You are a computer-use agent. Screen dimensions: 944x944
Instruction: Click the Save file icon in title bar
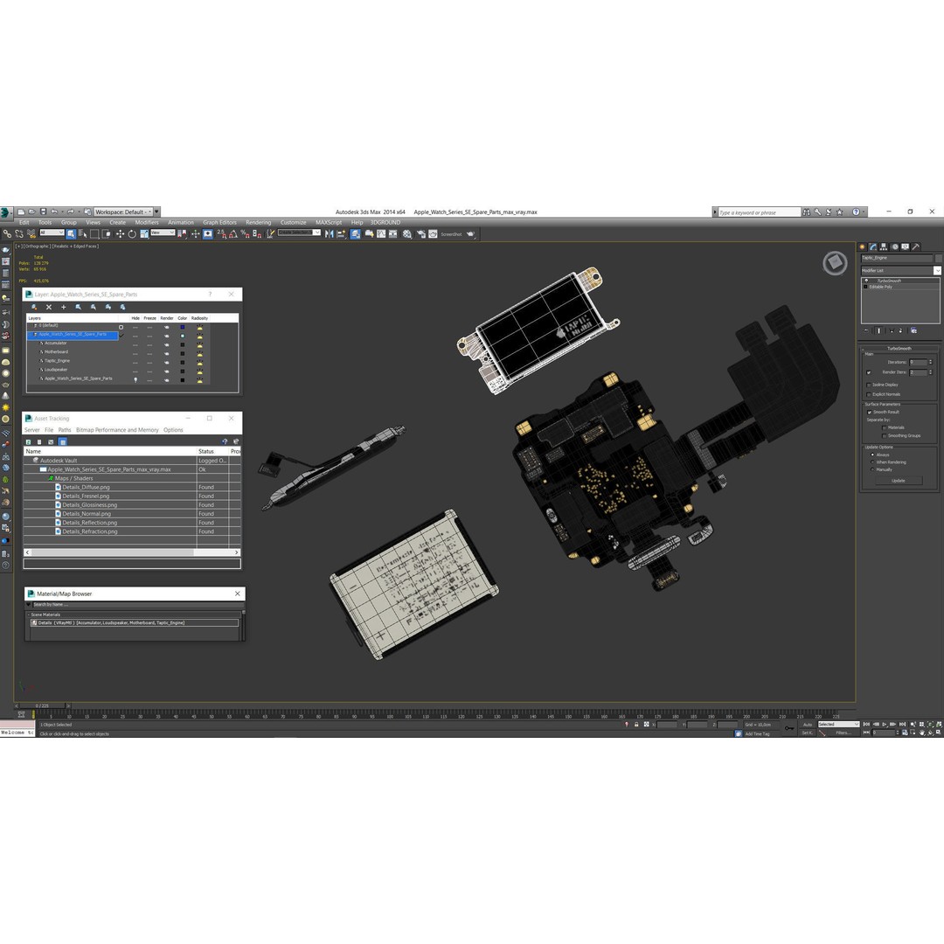point(43,212)
